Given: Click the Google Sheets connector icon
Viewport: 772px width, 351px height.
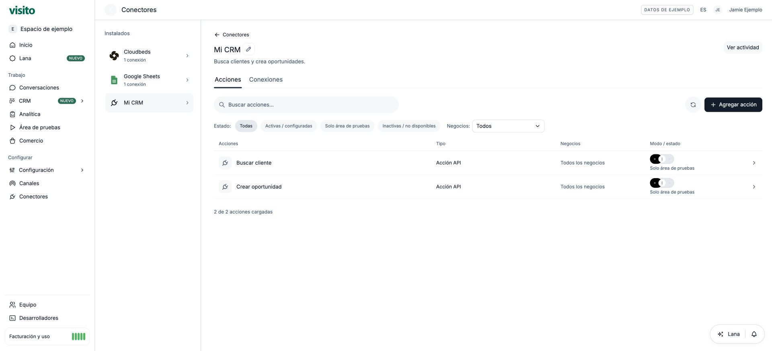Looking at the screenshot, I should tap(114, 80).
